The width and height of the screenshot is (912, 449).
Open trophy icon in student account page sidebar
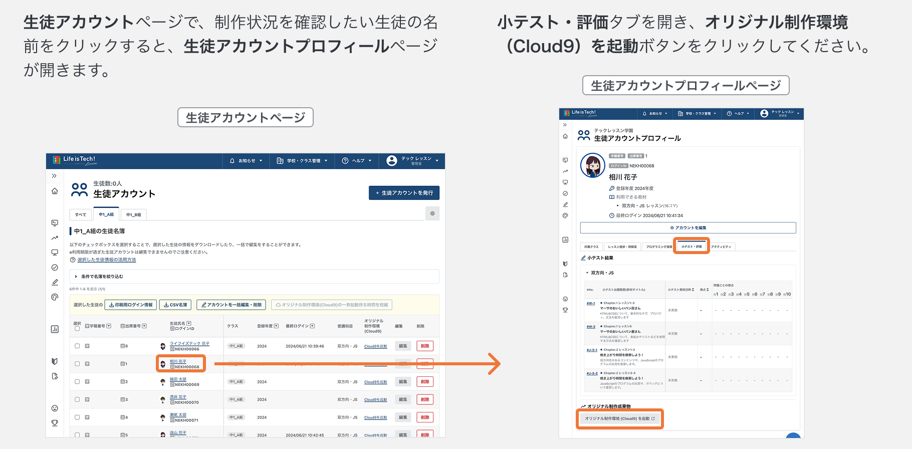pos(55,423)
